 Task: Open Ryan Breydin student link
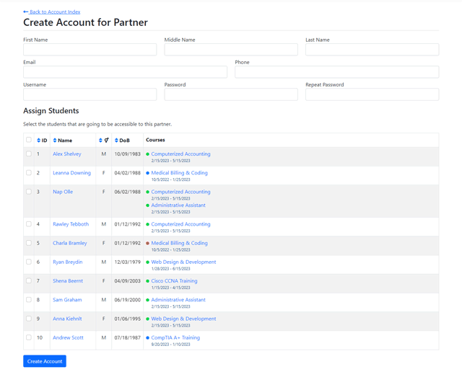point(67,262)
